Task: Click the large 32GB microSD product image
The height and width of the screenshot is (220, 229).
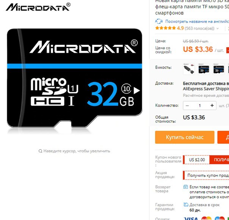Action: 74,78
